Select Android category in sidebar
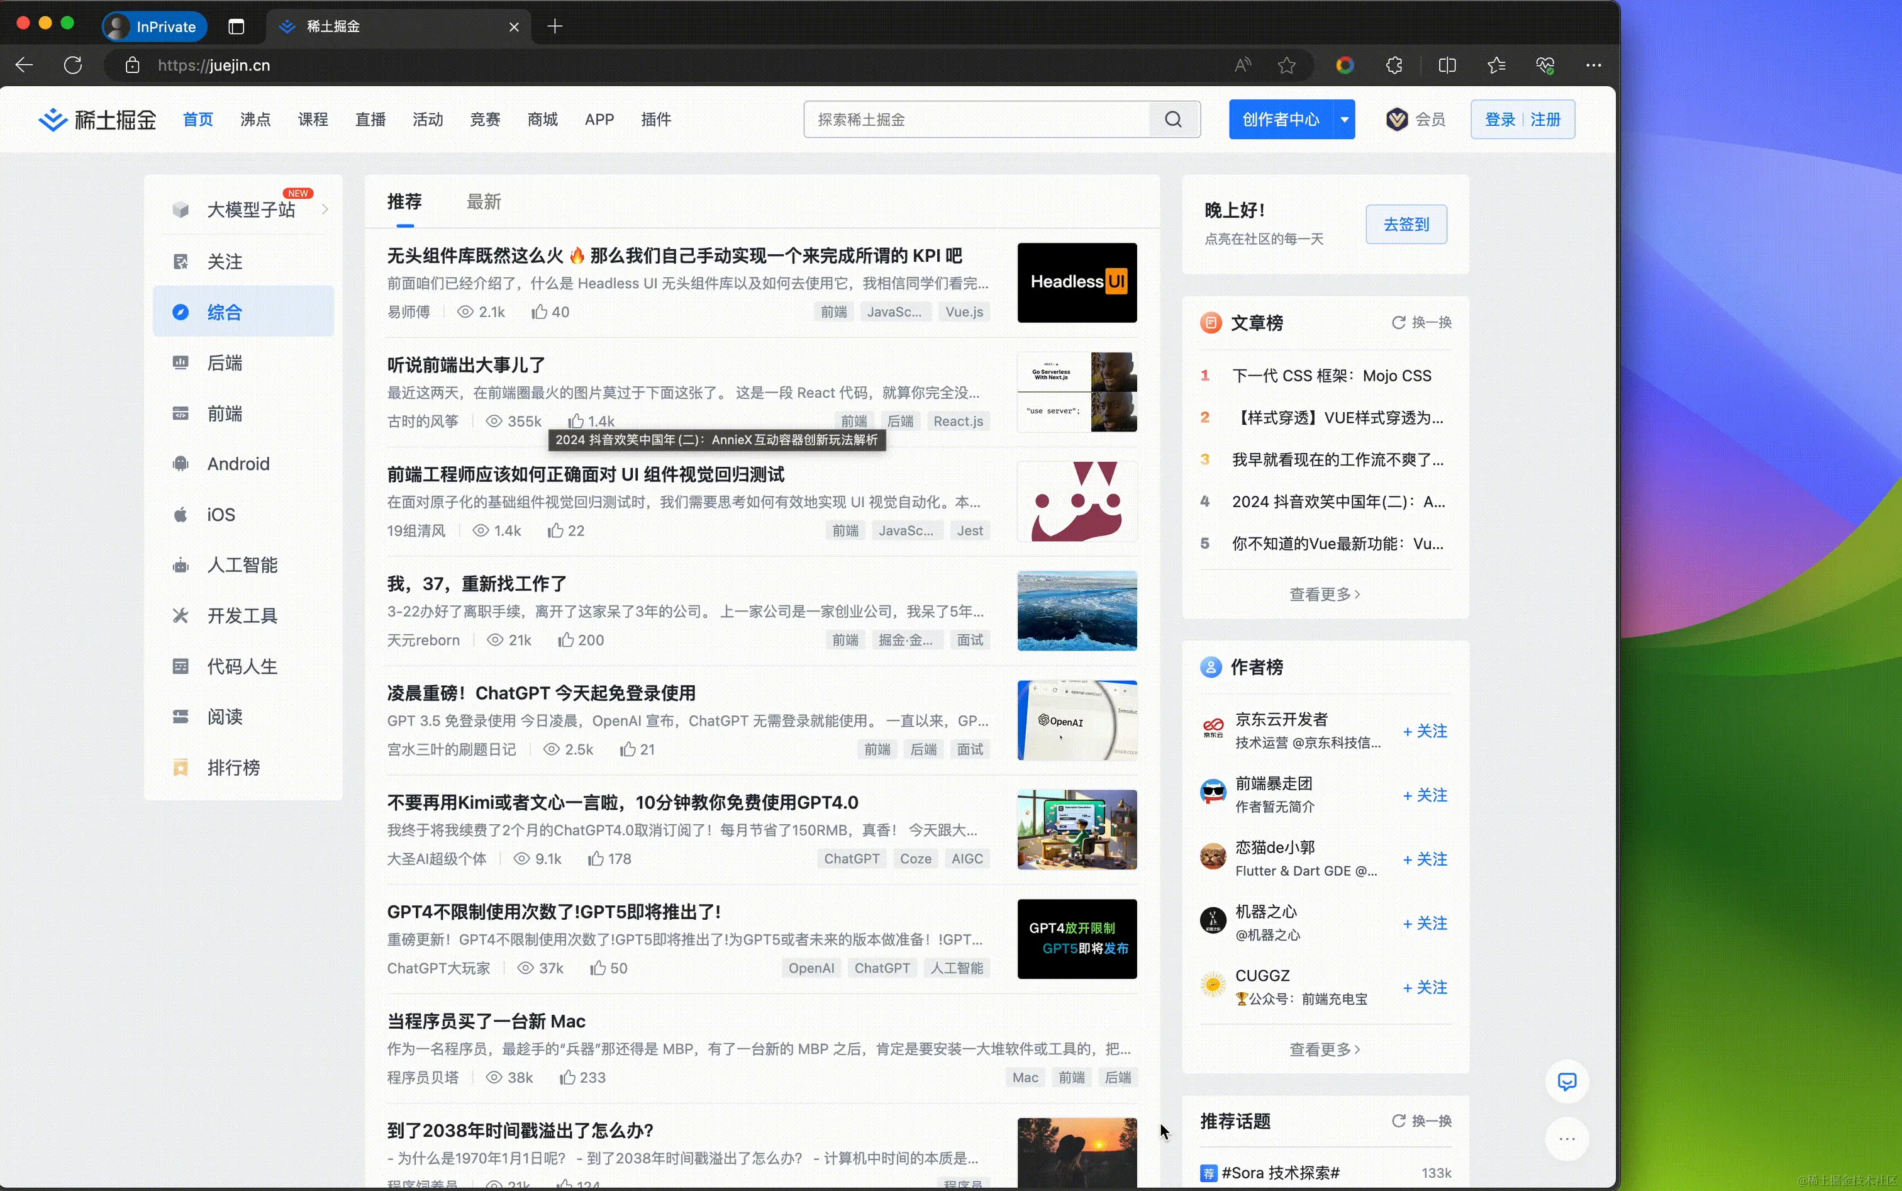This screenshot has height=1191, width=1902. 243,464
